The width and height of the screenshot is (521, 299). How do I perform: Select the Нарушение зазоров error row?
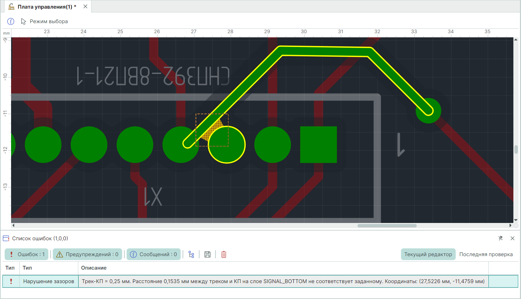pos(260,281)
